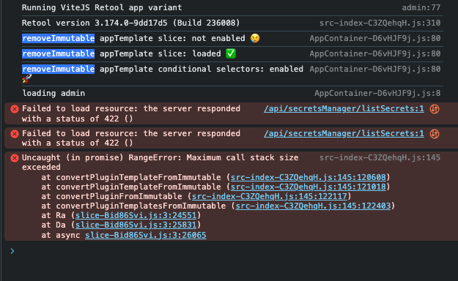Open the first /api/secretsManager/listSecrets:1 link
The image size is (458, 281).
tap(344, 109)
